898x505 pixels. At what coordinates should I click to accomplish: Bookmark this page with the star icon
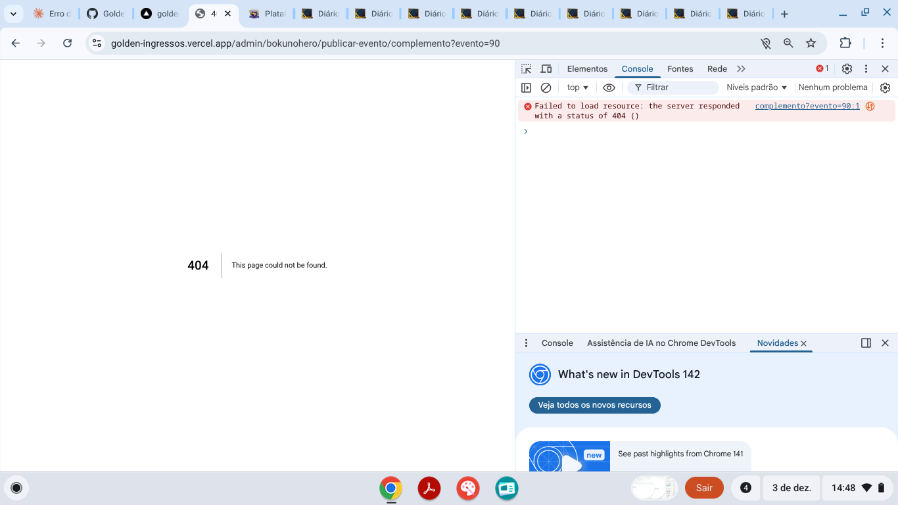click(811, 43)
